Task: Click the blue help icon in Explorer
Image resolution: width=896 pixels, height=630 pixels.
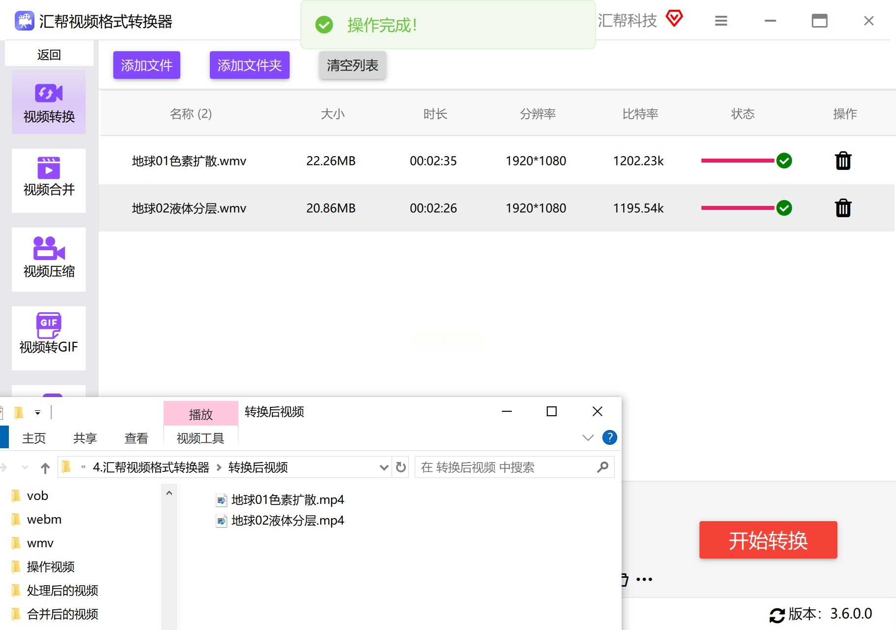Action: [609, 437]
